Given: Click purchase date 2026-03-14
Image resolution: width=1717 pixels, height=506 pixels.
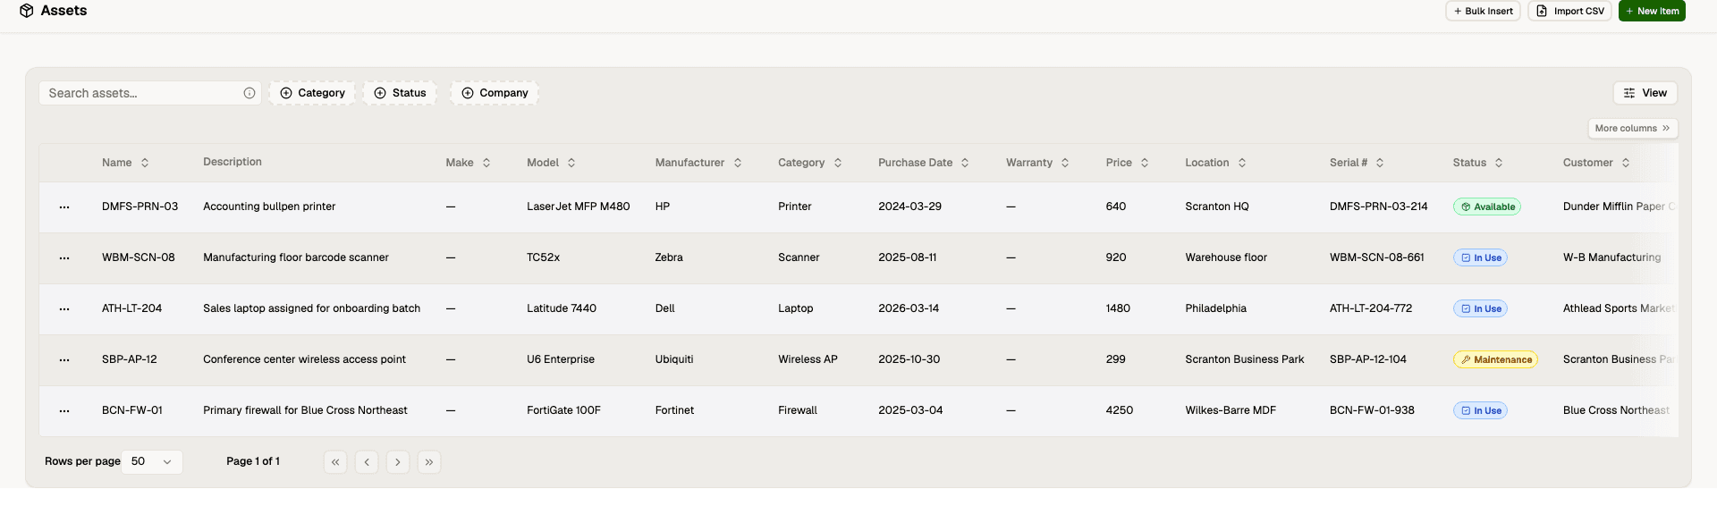Looking at the screenshot, I should [909, 308].
